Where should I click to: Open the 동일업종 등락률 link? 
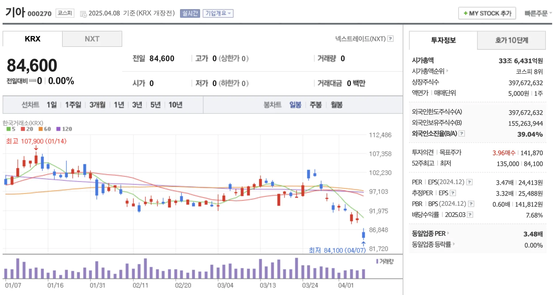tap(431, 244)
